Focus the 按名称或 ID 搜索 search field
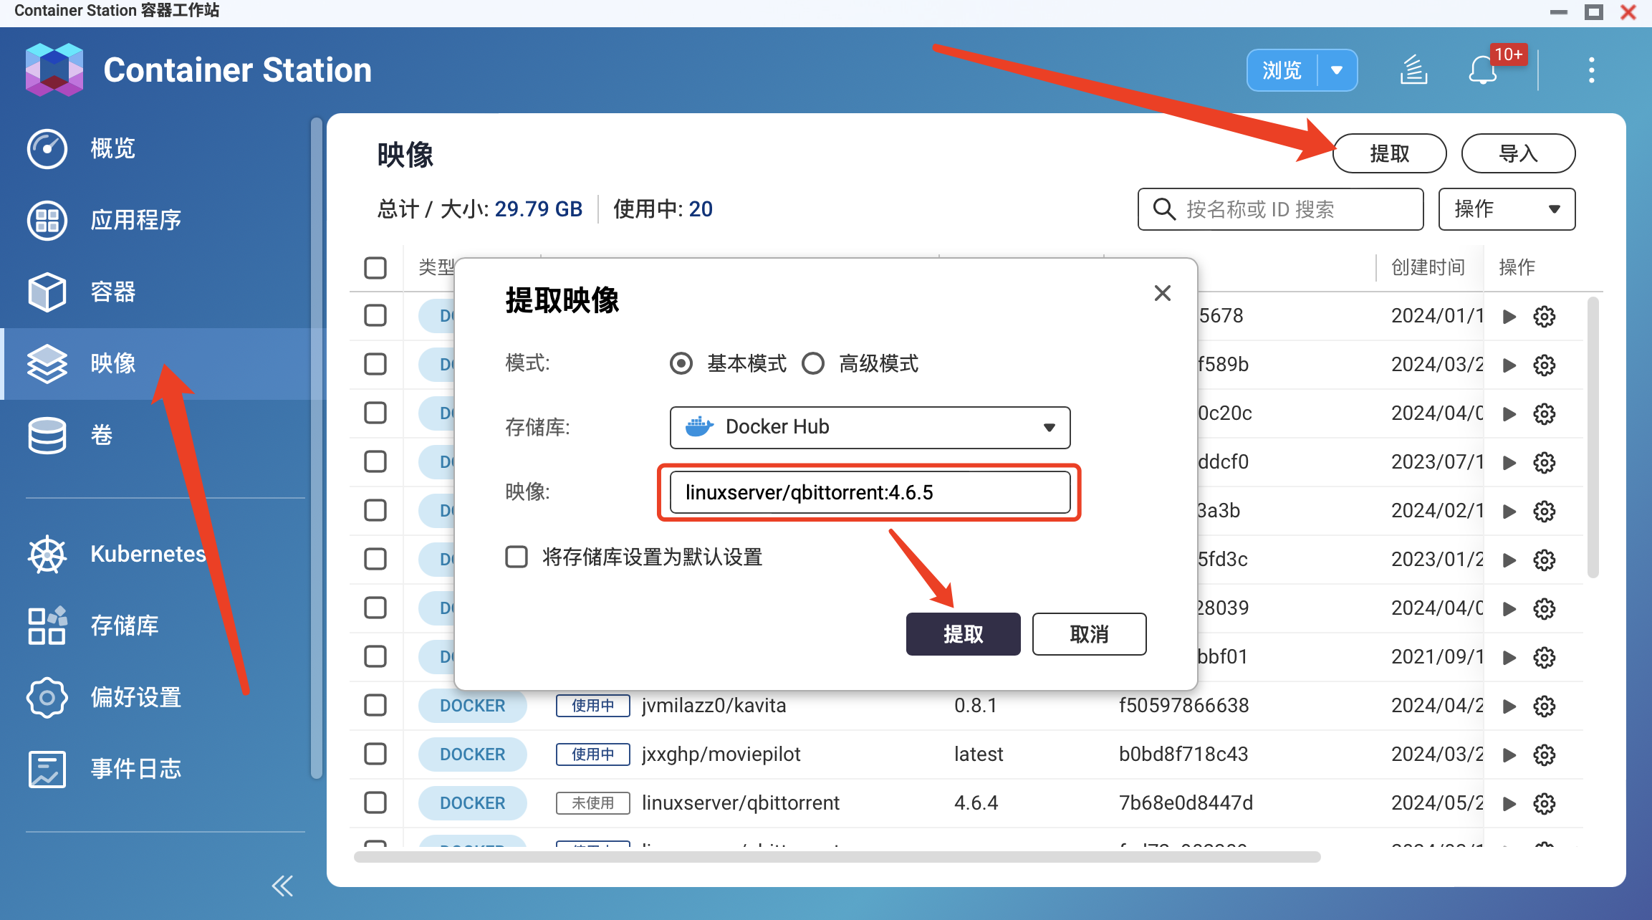The height and width of the screenshot is (920, 1652). 1280,209
